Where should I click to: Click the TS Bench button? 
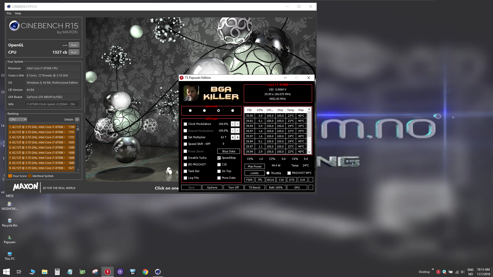(x=254, y=187)
